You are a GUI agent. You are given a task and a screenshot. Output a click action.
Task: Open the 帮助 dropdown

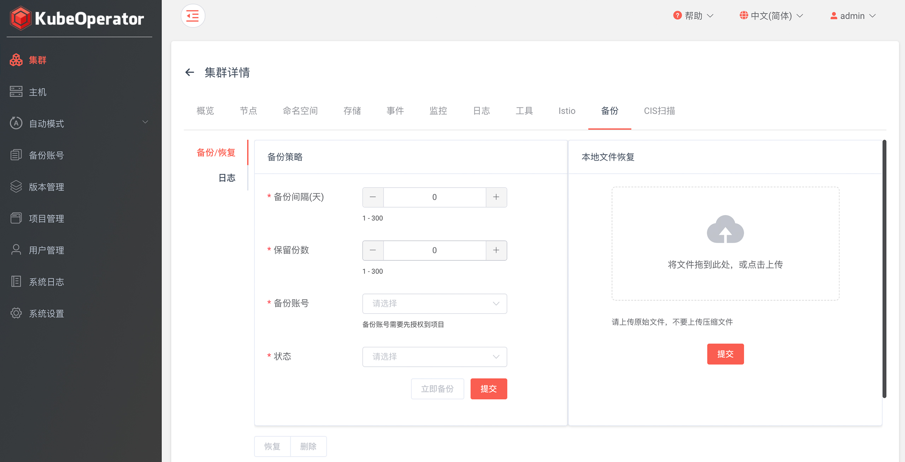point(693,16)
